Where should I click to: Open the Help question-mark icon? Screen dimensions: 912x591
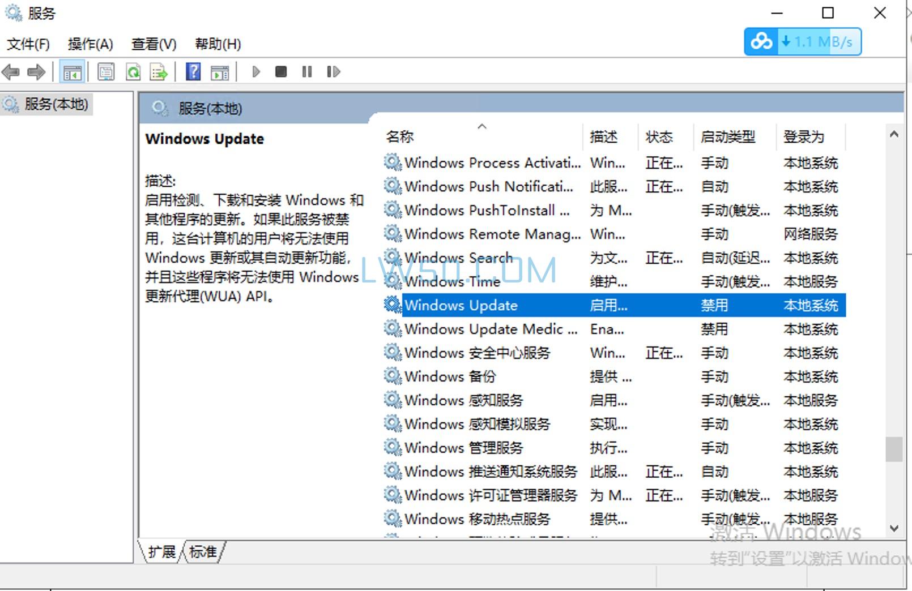click(193, 72)
